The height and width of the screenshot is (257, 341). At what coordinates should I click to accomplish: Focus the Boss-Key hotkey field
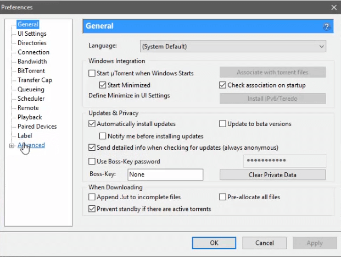(x=165, y=174)
